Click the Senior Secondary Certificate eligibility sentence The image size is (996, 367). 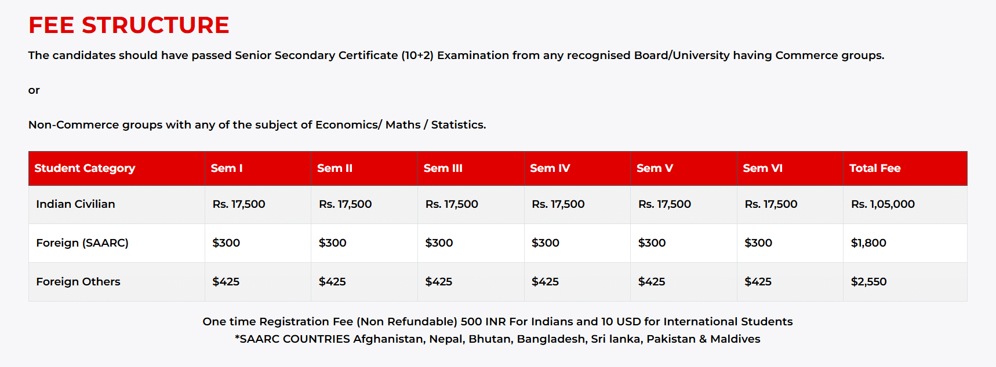pos(456,56)
